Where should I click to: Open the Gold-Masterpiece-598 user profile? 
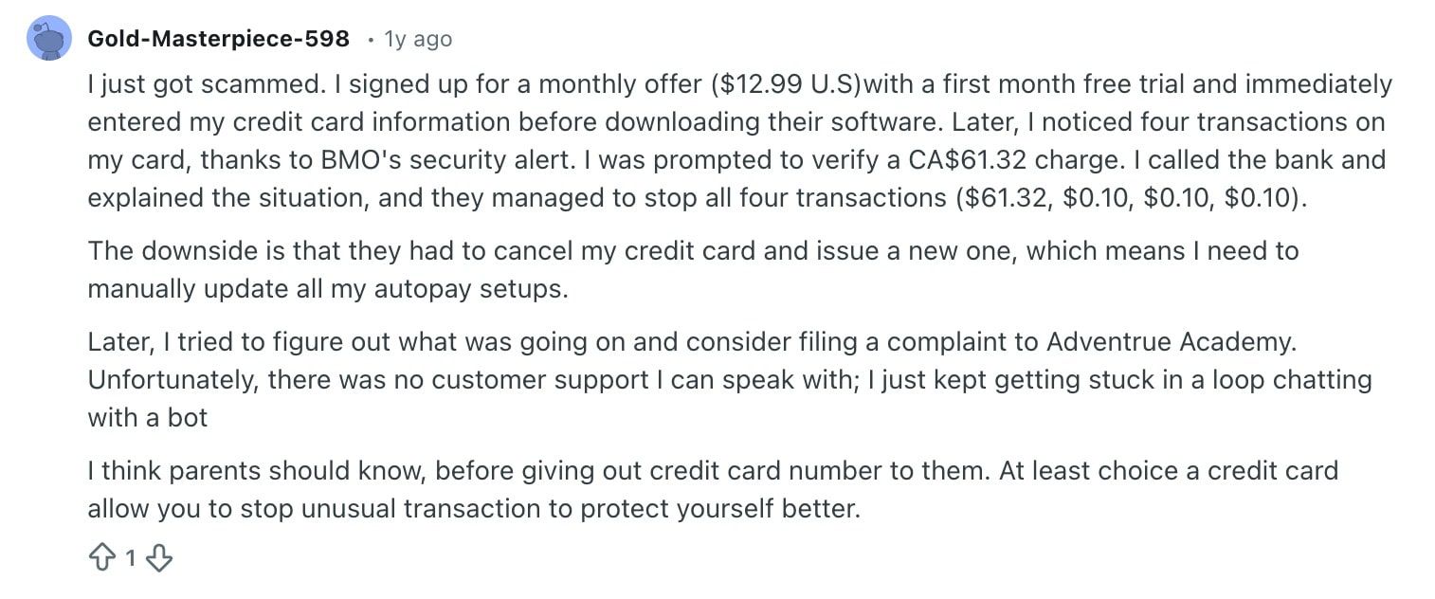tap(218, 39)
